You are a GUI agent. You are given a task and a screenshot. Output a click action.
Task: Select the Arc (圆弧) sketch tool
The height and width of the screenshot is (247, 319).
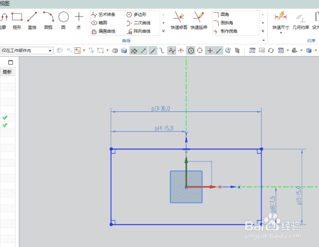tap(48, 20)
